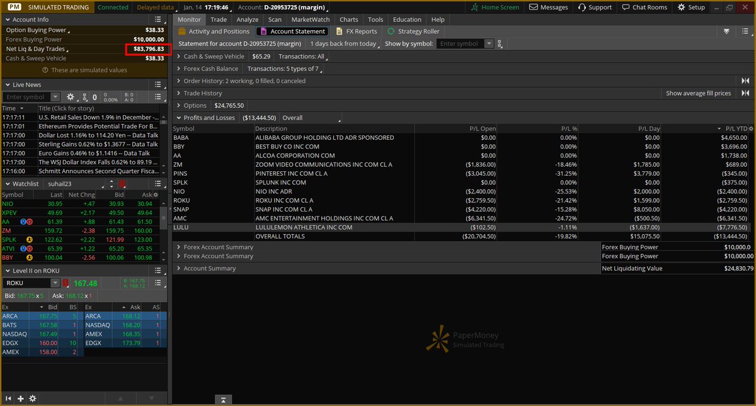Click the red Watchlist link color icon
Image resolution: width=756 pixels, height=406 pixels.
(122, 184)
